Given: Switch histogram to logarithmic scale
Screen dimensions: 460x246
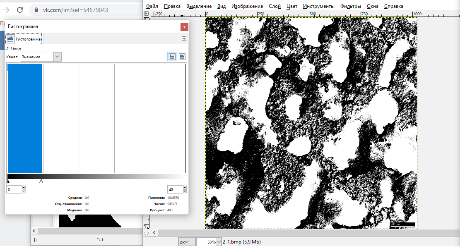Looking at the screenshot, I should (182, 57).
